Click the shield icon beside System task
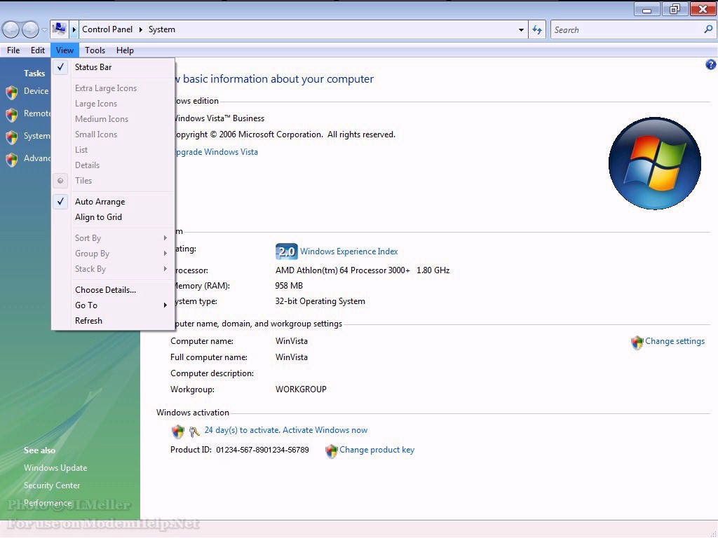Image resolution: width=718 pixels, height=538 pixels. 12,137
